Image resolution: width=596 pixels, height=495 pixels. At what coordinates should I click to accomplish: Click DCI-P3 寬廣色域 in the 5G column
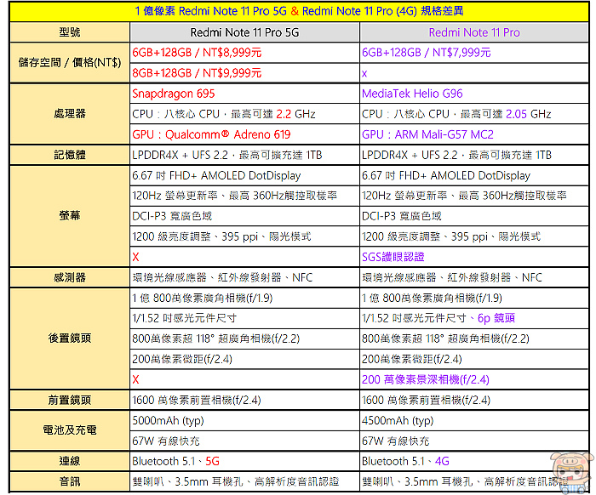pos(244,216)
